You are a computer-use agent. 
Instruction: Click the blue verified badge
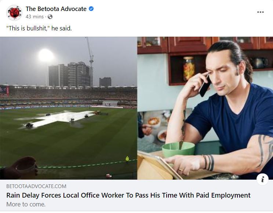click(x=91, y=8)
